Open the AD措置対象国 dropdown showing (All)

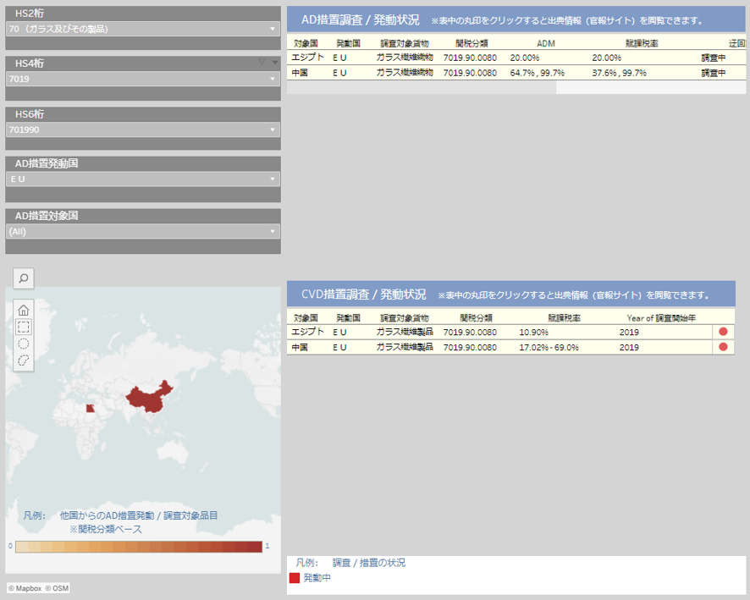coord(143,231)
